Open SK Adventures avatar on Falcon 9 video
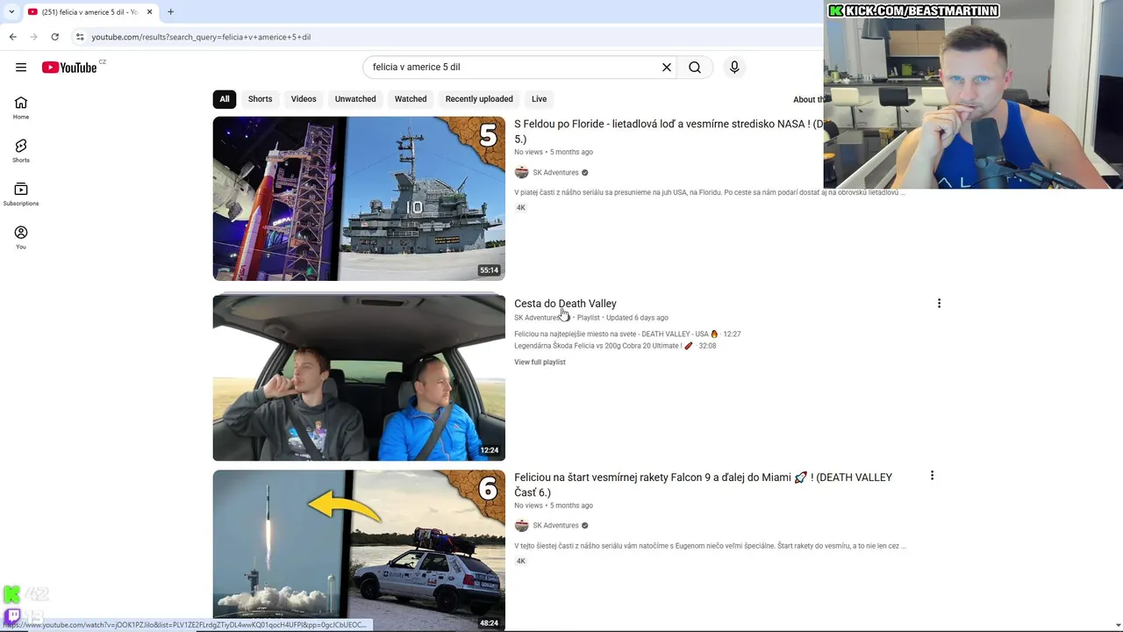1123x632 pixels. (x=521, y=525)
